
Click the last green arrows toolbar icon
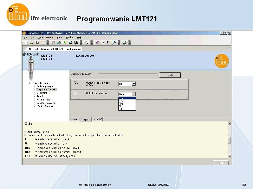pyautogui.click(x=125, y=43)
